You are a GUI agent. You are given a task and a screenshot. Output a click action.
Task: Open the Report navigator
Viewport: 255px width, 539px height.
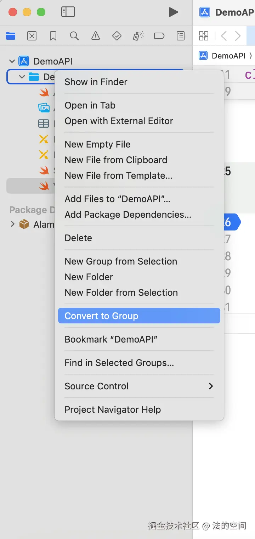(181, 36)
